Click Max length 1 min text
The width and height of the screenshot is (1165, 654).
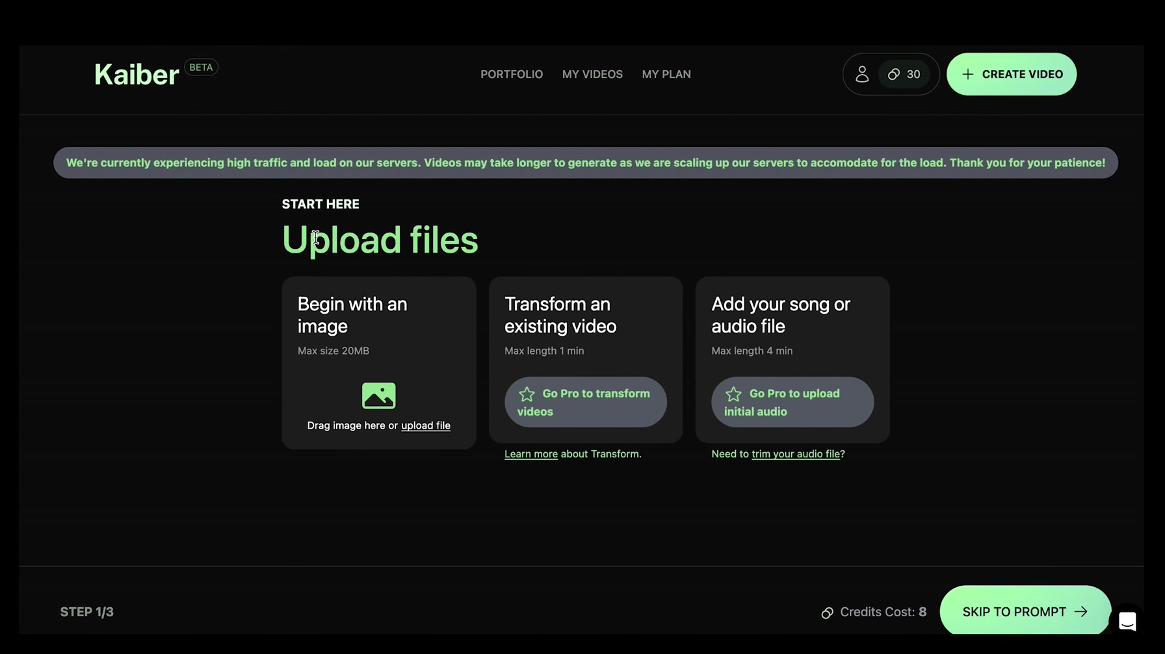[544, 351]
